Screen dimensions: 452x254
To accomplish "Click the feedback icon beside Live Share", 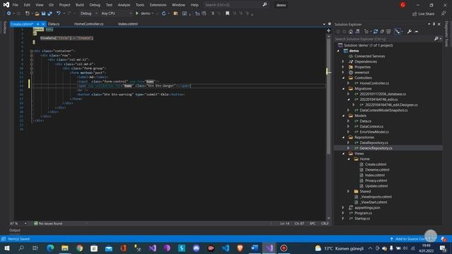I will point(444,14).
